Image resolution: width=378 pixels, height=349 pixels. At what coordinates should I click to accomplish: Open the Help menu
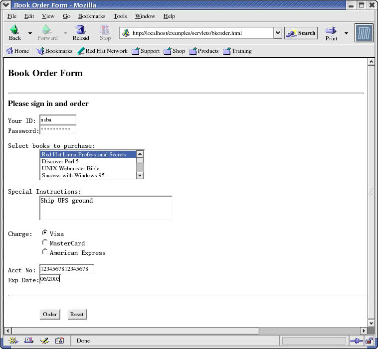(169, 16)
